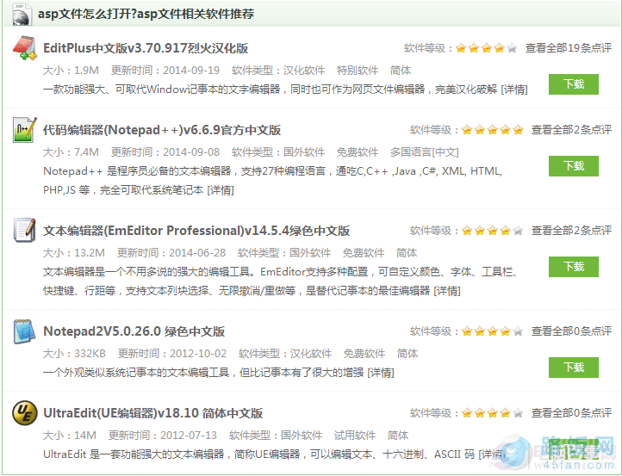Viewport: 622px width, 476px height.
Task: Open 代码编辑器(Notepad++)v6.6.9 title link
Action: click(162, 130)
